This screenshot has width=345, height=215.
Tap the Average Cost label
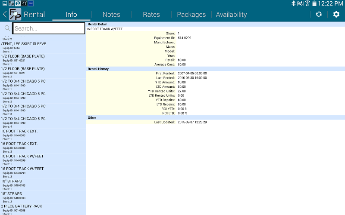[x=165, y=64]
